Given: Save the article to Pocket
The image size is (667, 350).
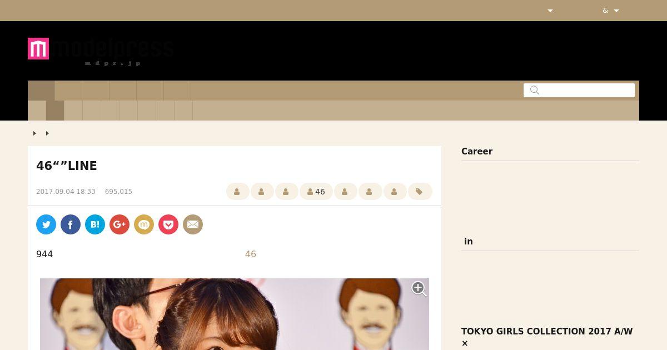Looking at the screenshot, I should tap(168, 224).
